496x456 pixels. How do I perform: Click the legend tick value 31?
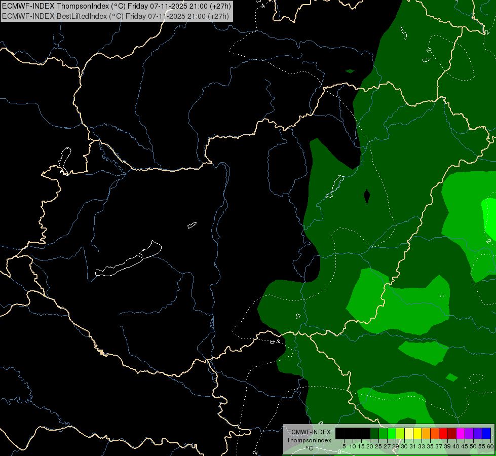(x=413, y=446)
